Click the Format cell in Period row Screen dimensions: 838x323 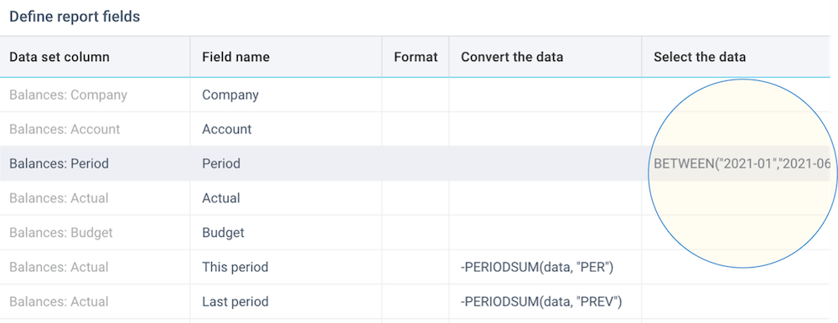coord(416,163)
